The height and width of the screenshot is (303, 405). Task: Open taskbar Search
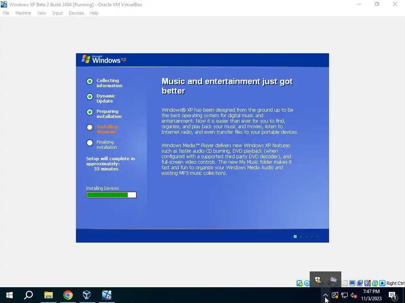[28, 295]
